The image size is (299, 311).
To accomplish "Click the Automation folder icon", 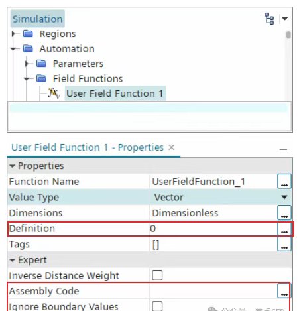I will click(x=28, y=48).
